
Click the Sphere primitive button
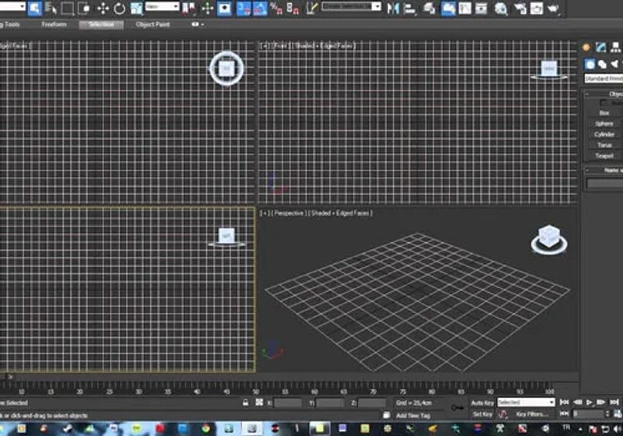point(604,124)
